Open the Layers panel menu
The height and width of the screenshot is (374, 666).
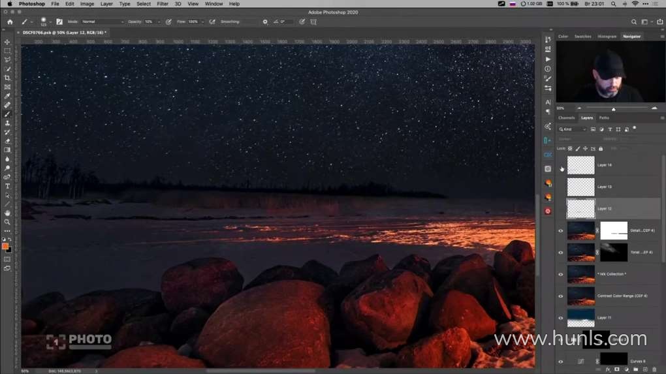tap(661, 118)
